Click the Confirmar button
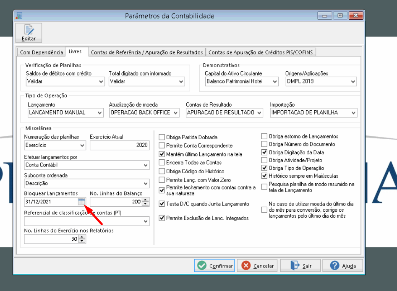Image resolution: width=397 pixels, height=291 pixels. tap(214, 266)
